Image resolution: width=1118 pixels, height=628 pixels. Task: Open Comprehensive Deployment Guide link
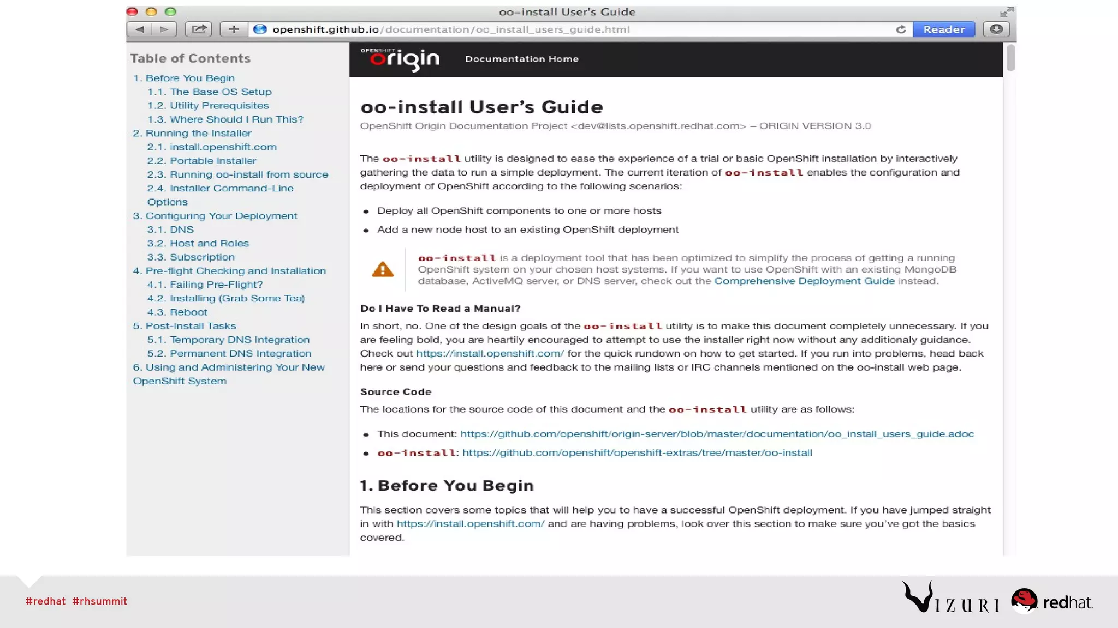pos(804,281)
